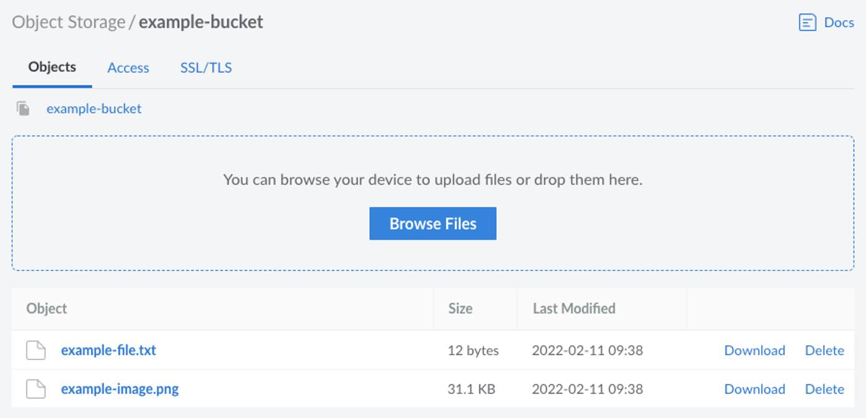866x418 pixels.
Task: Open the example-bucket breadcrumb link
Action: (x=94, y=108)
